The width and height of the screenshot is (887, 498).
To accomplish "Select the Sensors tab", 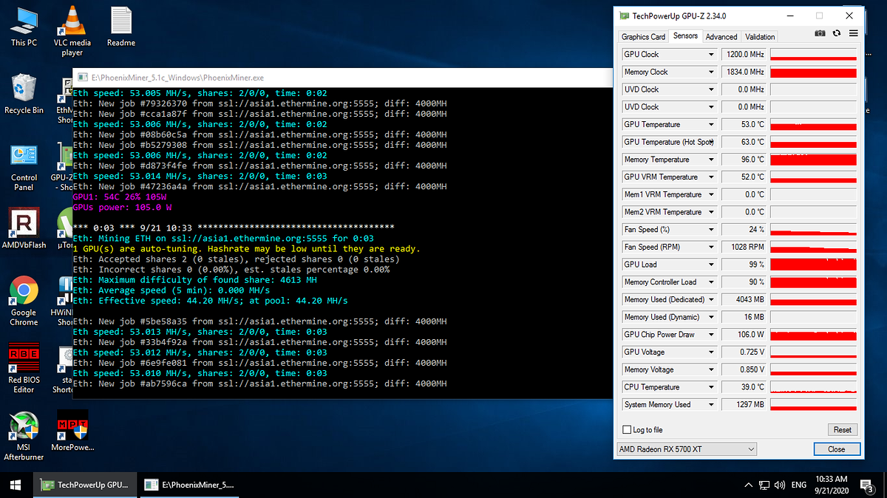I will coord(685,35).
